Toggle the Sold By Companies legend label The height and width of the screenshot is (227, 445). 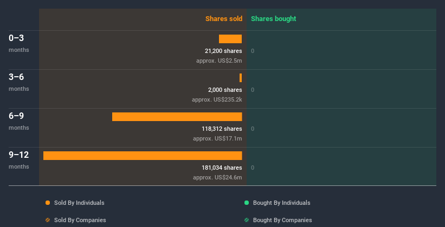coord(80,220)
